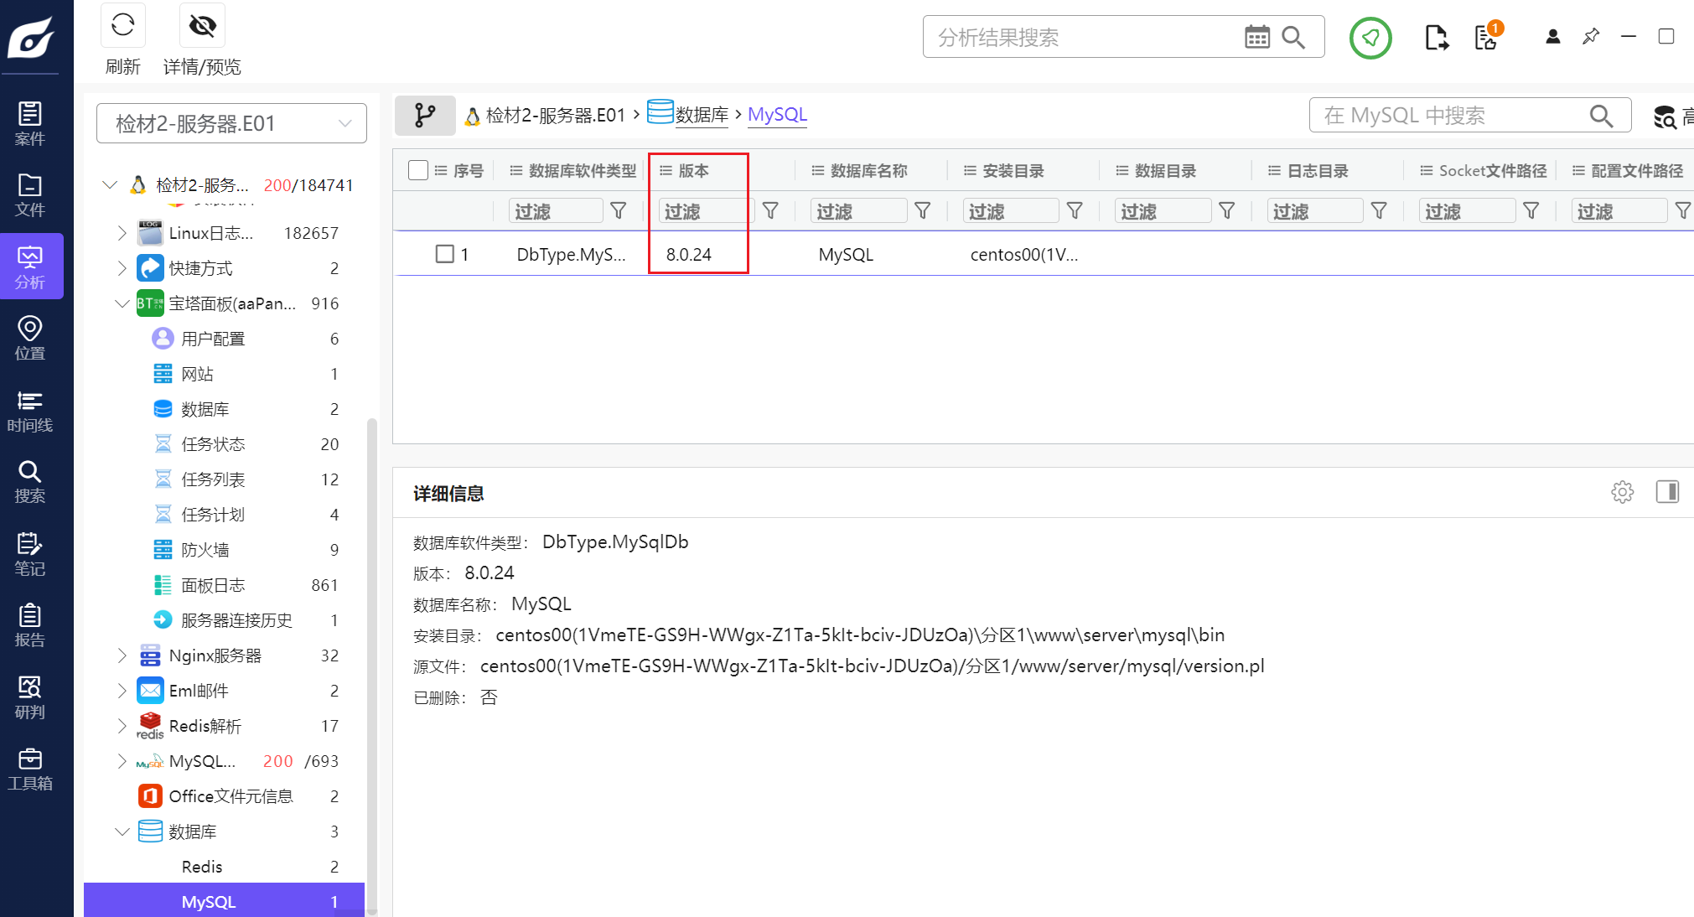This screenshot has width=1694, height=917.
Task: Click the MySQL breadcrumb link
Action: (x=777, y=115)
